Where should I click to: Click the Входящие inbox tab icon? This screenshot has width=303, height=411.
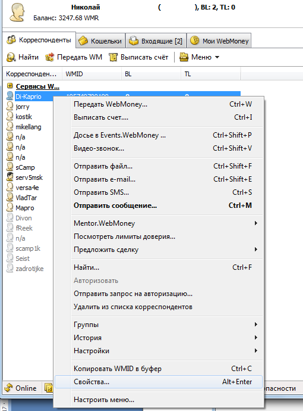pos(134,41)
